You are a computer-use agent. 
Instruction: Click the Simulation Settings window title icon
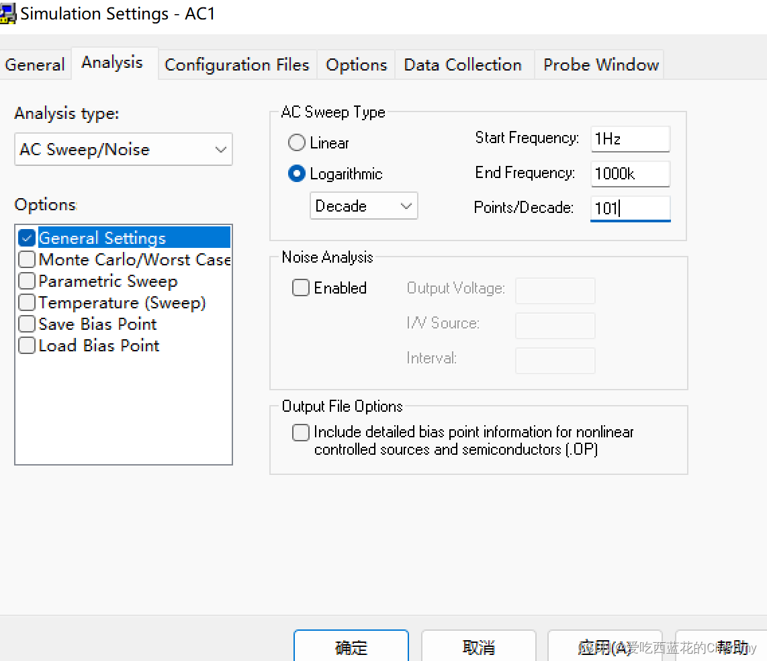click(x=7, y=13)
